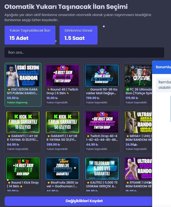This screenshot has height=207, width=171.
Task: Click title 'KALİTELİ | 5.000 TELEGRAM GERÇEK A...'
Action: pyautogui.click(x=101, y=184)
